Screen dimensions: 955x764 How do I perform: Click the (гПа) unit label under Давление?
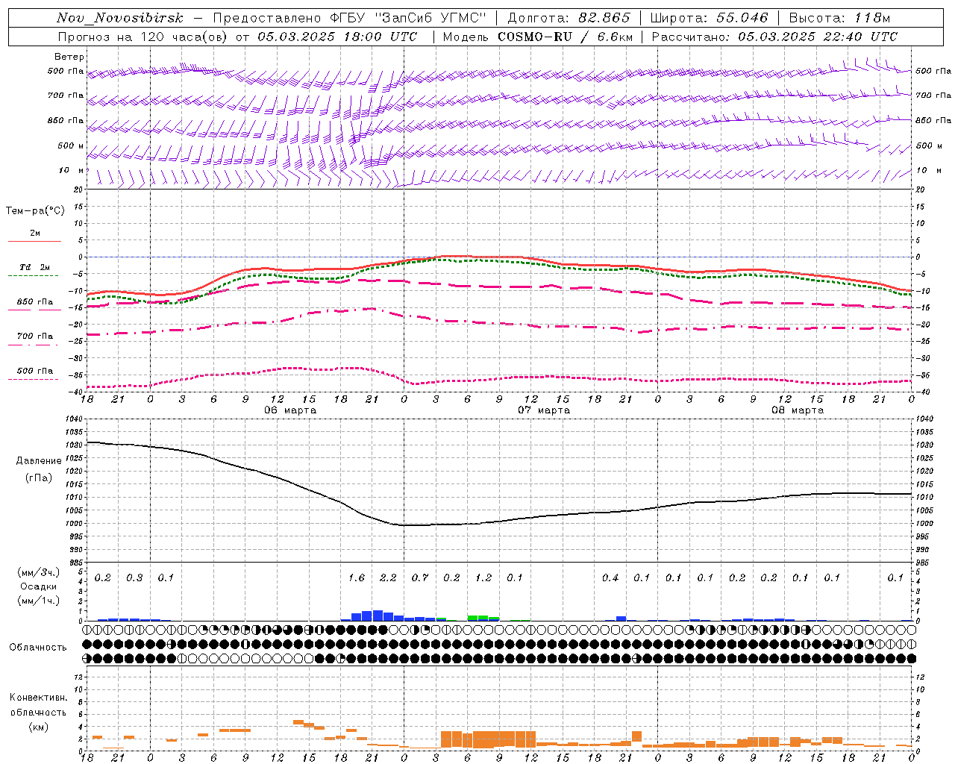click(x=39, y=478)
